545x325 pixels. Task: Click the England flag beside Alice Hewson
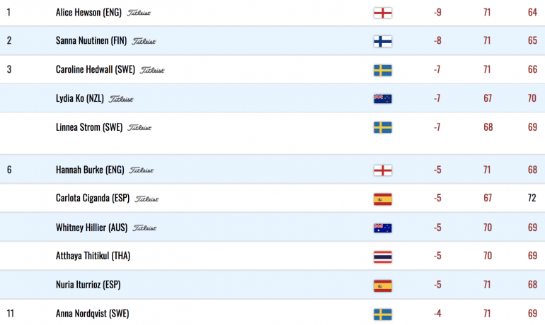[x=383, y=13]
